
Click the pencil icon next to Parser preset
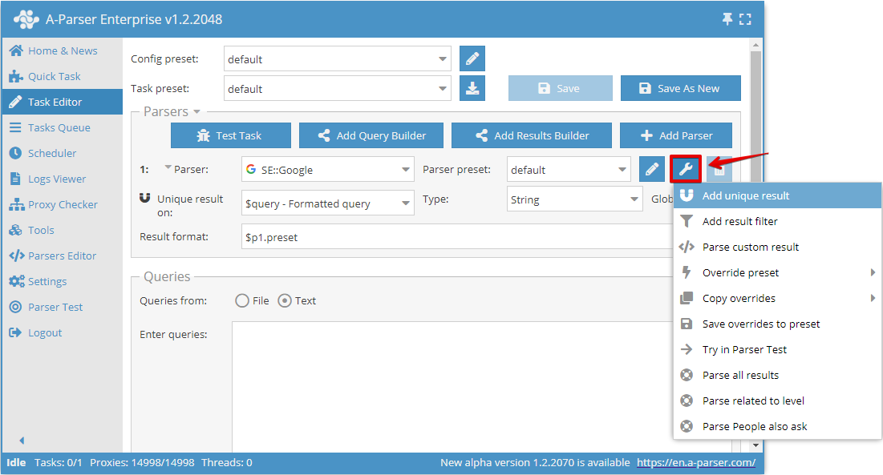651,169
